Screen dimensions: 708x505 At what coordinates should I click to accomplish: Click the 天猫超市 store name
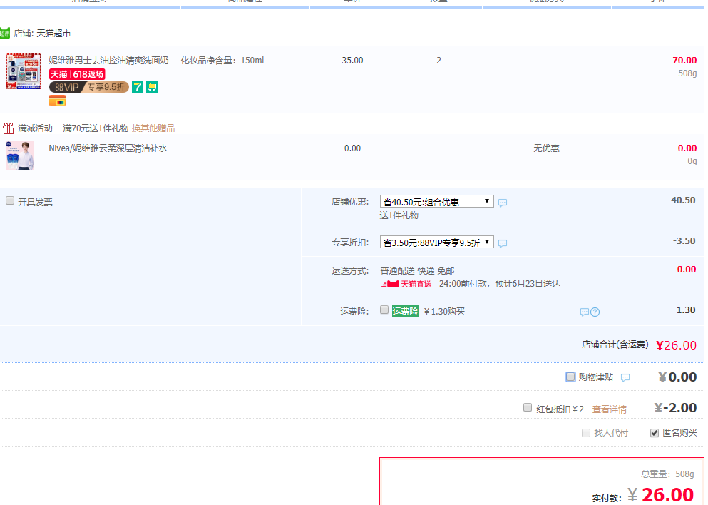pyautogui.click(x=53, y=34)
